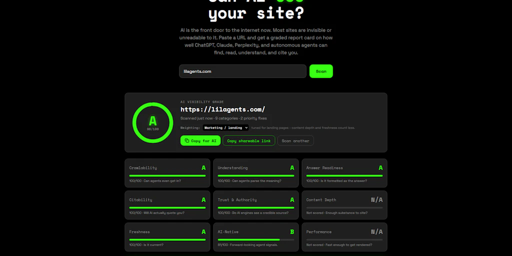The height and width of the screenshot is (256, 512).
Task: Click 'Can agents parse the meaning?' text
Action: 256,181
